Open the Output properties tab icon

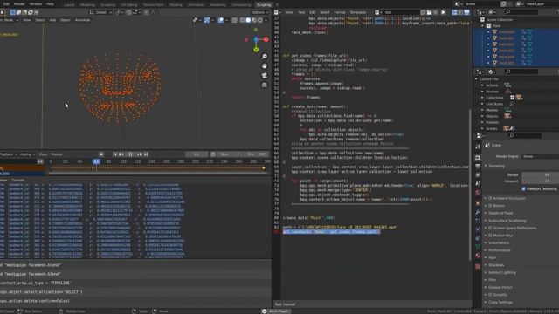(478, 166)
